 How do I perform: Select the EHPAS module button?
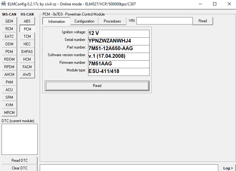[x=27, y=52]
